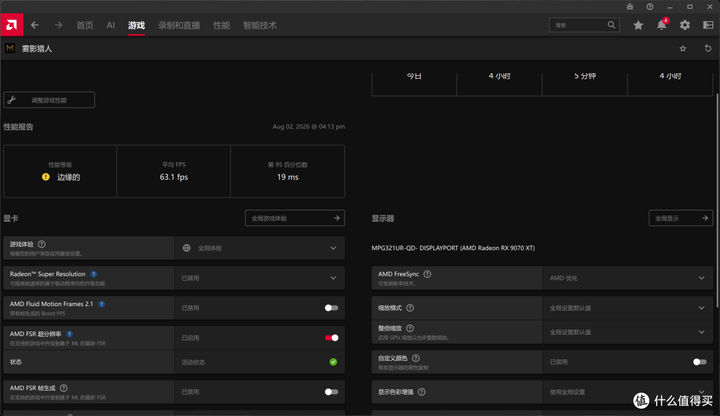Image resolution: width=720 pixels, height=416 pixels.
Task: Show help for AMD FSR 帧生成
Action: (64, 388)
